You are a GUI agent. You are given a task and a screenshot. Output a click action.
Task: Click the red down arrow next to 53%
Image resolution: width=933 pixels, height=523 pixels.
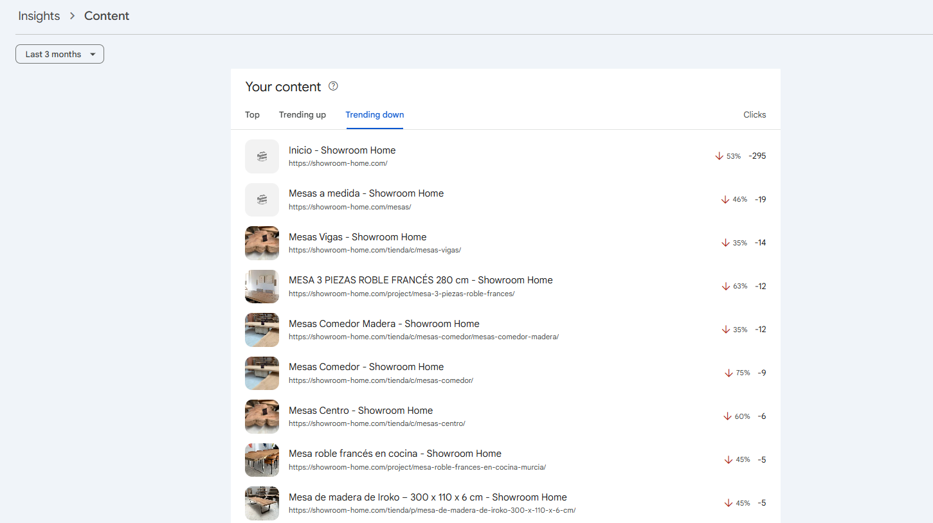point(719,156)
